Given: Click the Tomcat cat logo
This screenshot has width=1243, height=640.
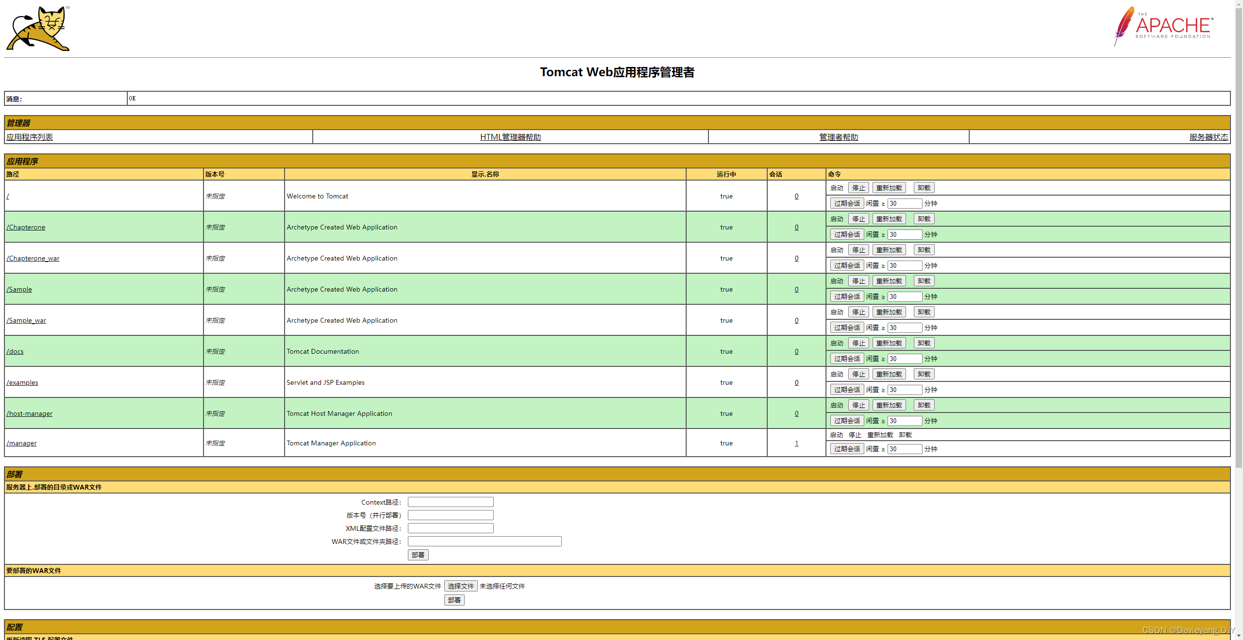Looking at the screenshot, I should point(38,29).
